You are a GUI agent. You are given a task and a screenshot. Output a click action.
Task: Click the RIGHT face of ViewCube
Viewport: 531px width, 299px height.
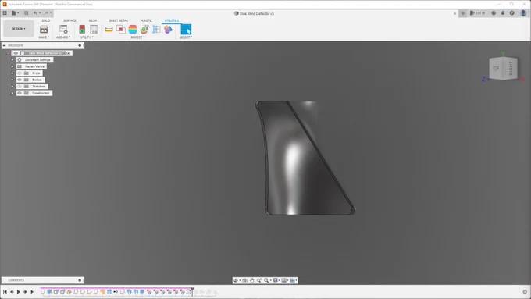click(511, 69)
